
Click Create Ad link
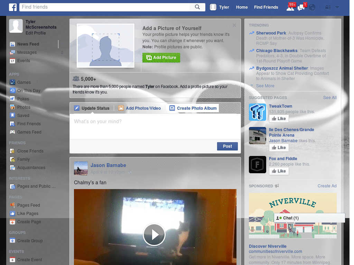point(327,186)
